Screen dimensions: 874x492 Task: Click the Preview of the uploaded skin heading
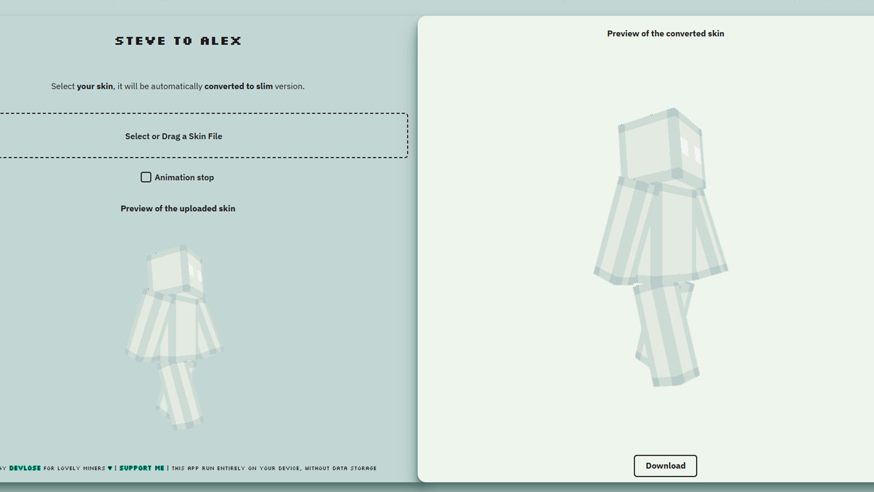coord(178,209)
